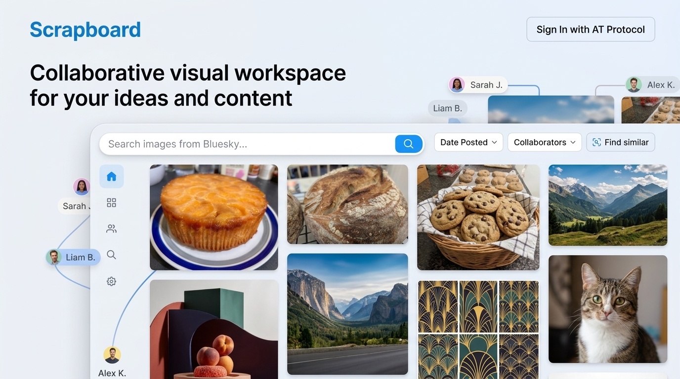Viewport: 680px width, 379px height.
Task: Click Sarah J. avatar at top
Action: 457,85
